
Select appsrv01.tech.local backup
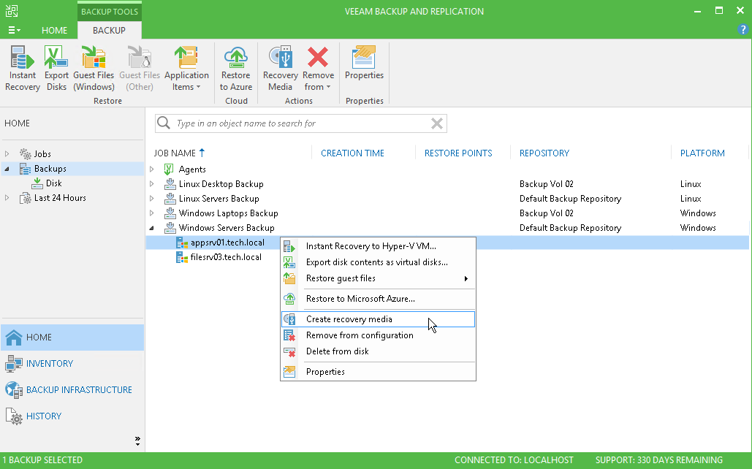tap(227, 243)
